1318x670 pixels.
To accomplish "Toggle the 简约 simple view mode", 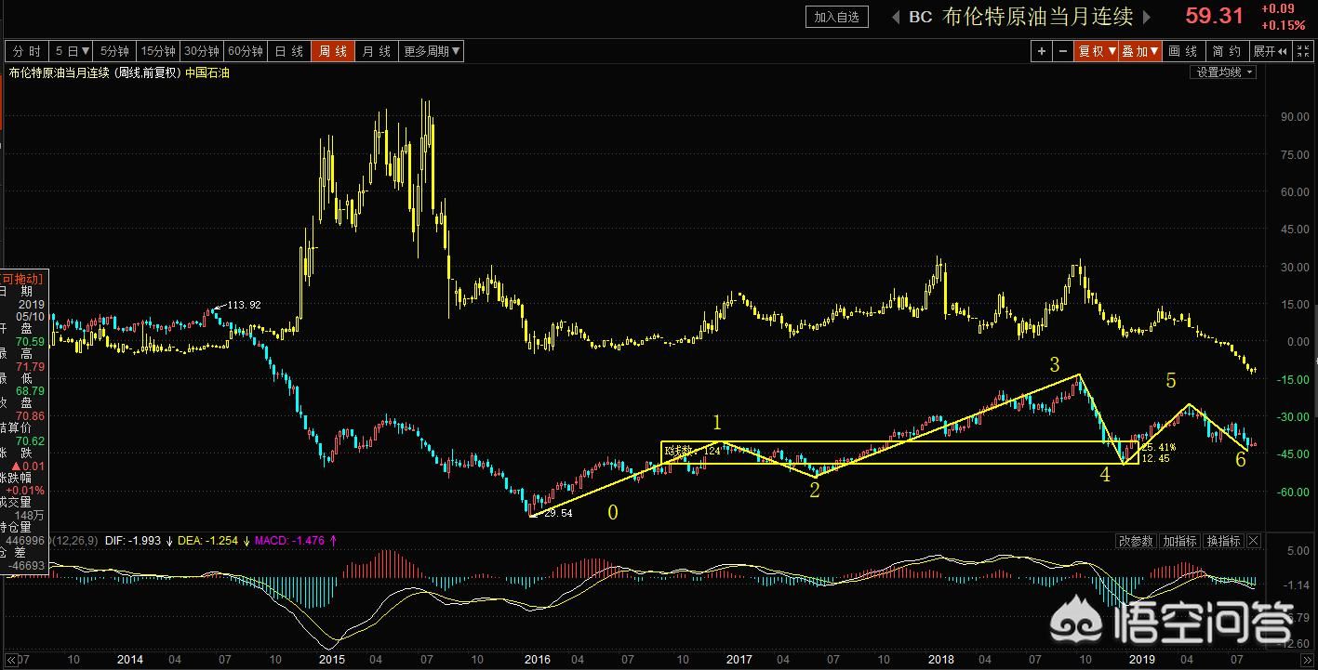I will pyautogui.click(x=1227, y=52).
